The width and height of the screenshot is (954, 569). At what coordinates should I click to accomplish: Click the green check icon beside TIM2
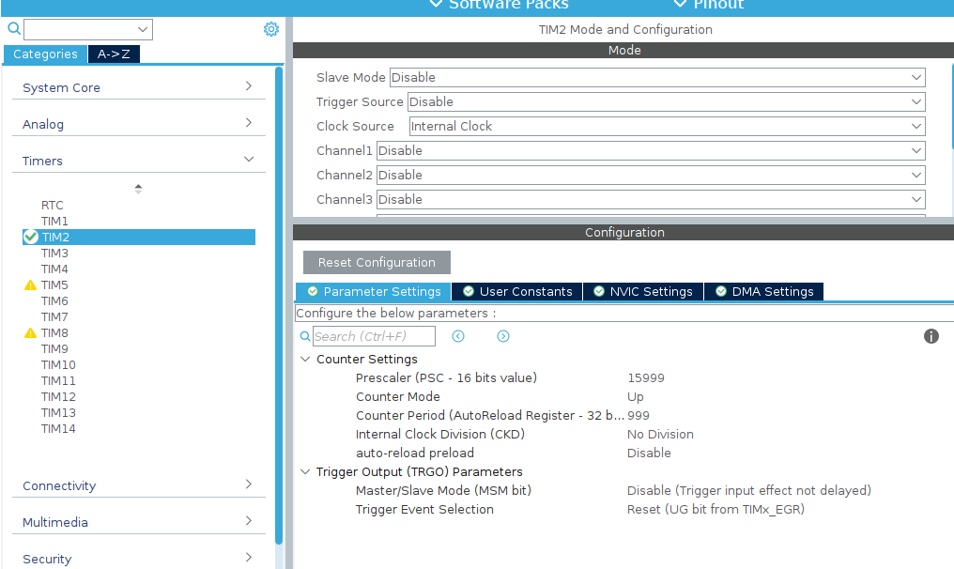click(30, 238)
